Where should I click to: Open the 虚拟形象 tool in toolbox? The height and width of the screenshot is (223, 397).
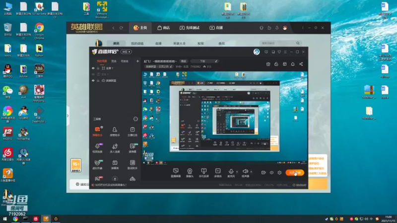[97, 165]
